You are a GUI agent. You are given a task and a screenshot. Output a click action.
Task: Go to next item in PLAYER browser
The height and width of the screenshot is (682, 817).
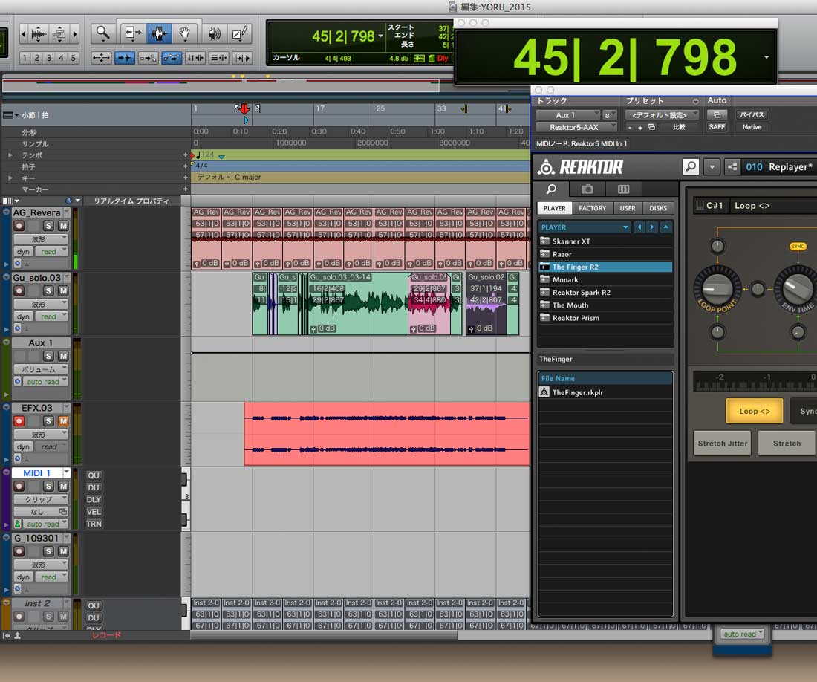point(652,227)
